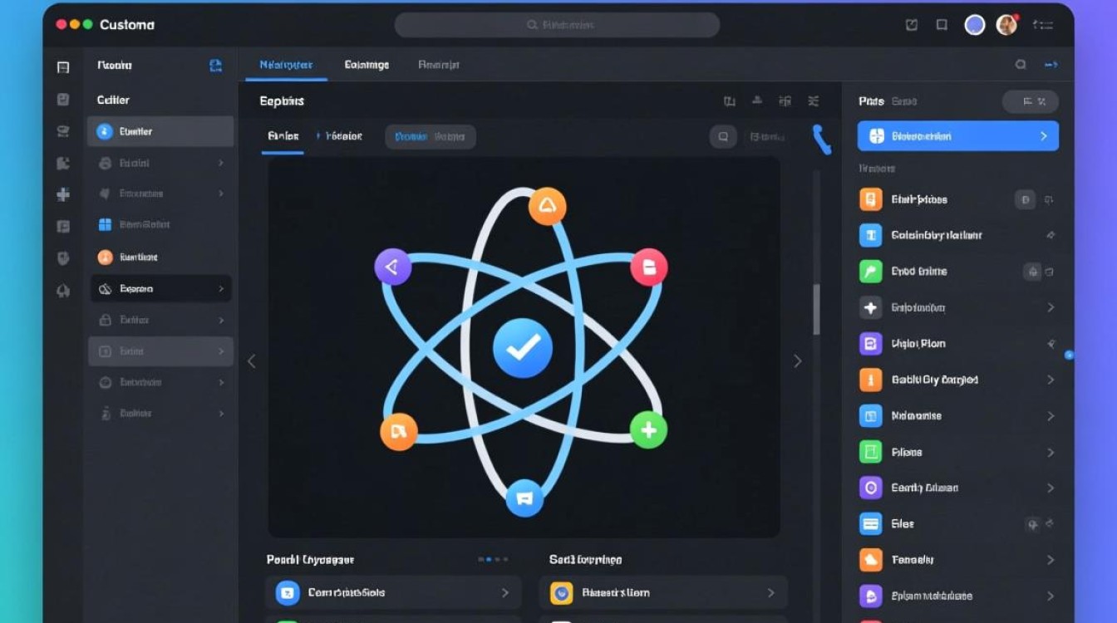Expand the right-panel row with the orange cloud icon
Screen dimensions: 1117x623
[957, 560]
